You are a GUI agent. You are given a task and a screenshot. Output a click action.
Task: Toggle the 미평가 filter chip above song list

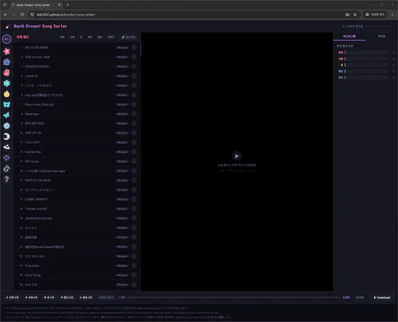111,37
